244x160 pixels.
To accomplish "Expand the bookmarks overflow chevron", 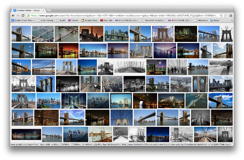I will click(x=232, y=20).
